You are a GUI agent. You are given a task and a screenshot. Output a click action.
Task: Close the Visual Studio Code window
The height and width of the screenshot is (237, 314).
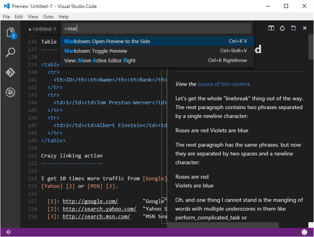click(304, 6)
